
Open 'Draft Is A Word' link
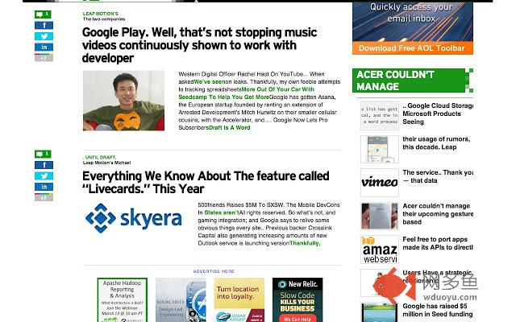(x=229, y=127)
